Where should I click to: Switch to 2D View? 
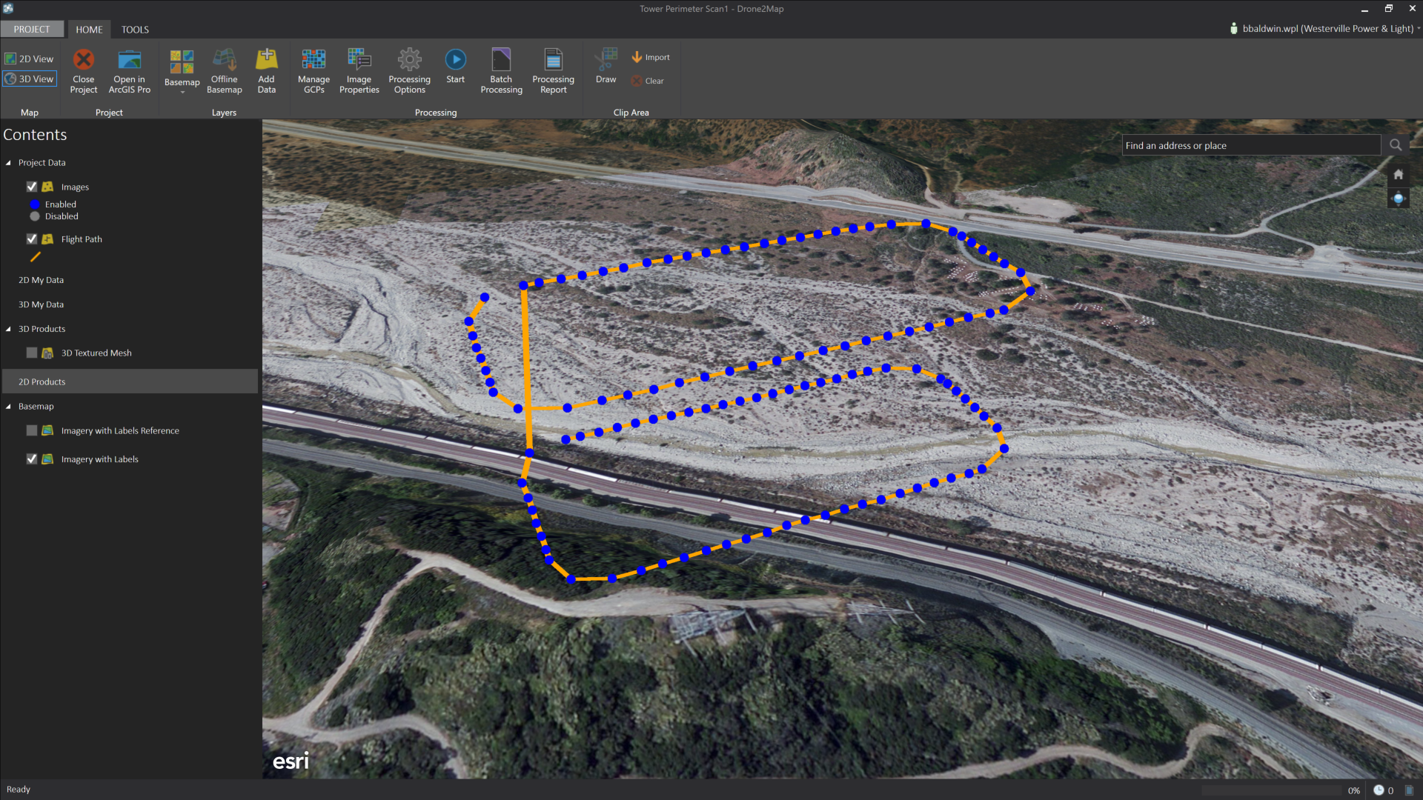[x=30, y=59]
